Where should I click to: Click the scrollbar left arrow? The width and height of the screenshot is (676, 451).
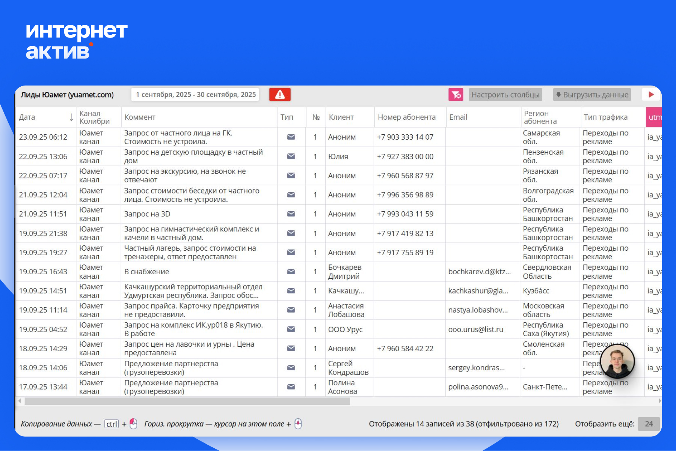click(x=20, y=401)
